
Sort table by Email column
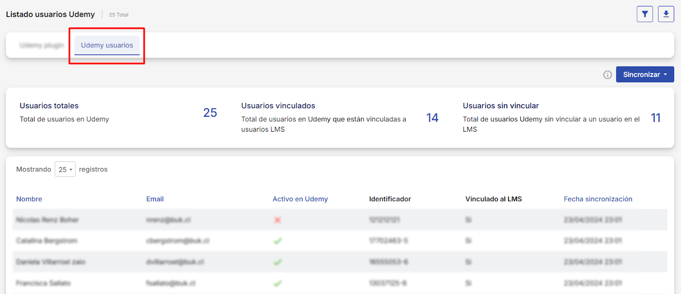click(155, 199)
